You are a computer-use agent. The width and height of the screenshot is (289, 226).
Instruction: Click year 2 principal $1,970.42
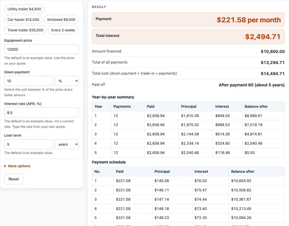(190, 125)
